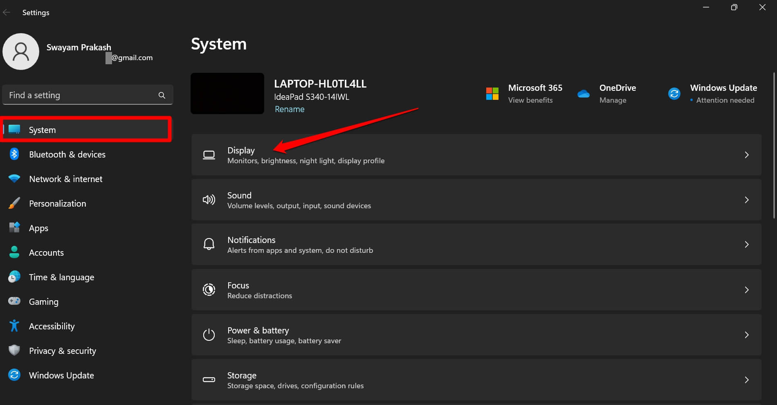Select the Notifications bell icon
Image resolution: width=777 pixels, height=405 pixels.
(x=209, y=244)
